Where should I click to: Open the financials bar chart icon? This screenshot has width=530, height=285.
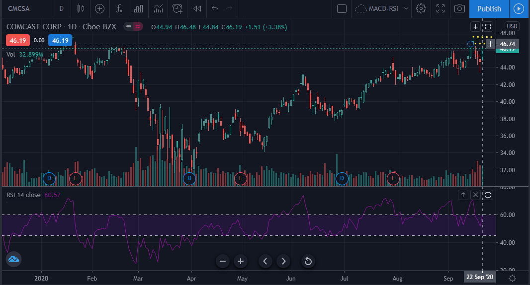[138, 8]
